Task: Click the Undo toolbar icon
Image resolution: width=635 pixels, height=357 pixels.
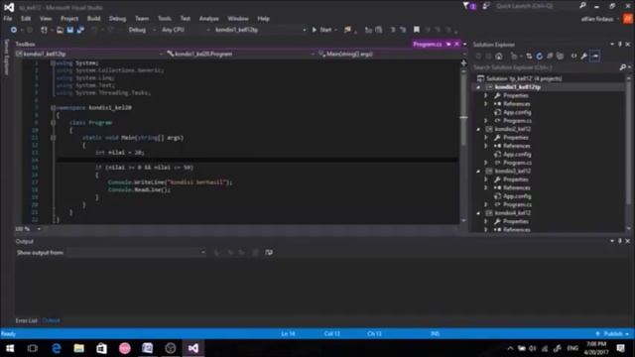Action: coord(94,30)
